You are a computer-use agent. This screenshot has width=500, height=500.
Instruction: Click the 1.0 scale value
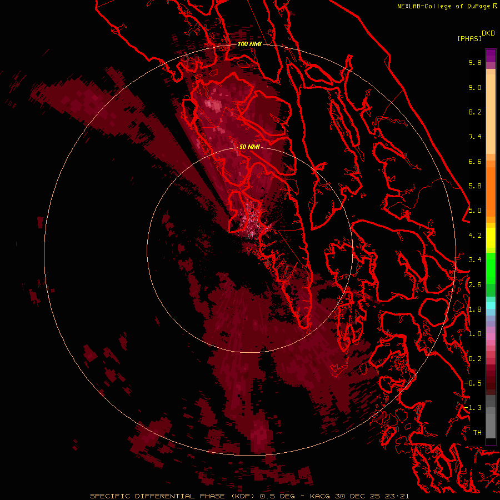[x=475, y=334]
